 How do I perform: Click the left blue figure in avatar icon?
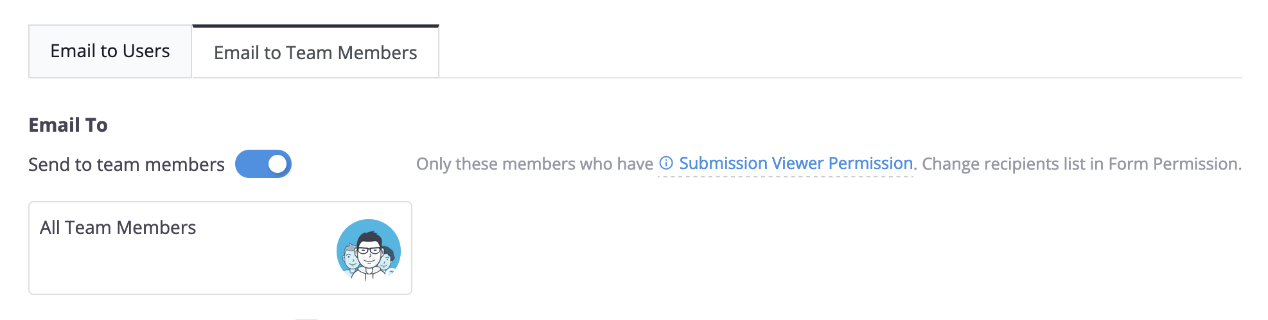[349, 257]
